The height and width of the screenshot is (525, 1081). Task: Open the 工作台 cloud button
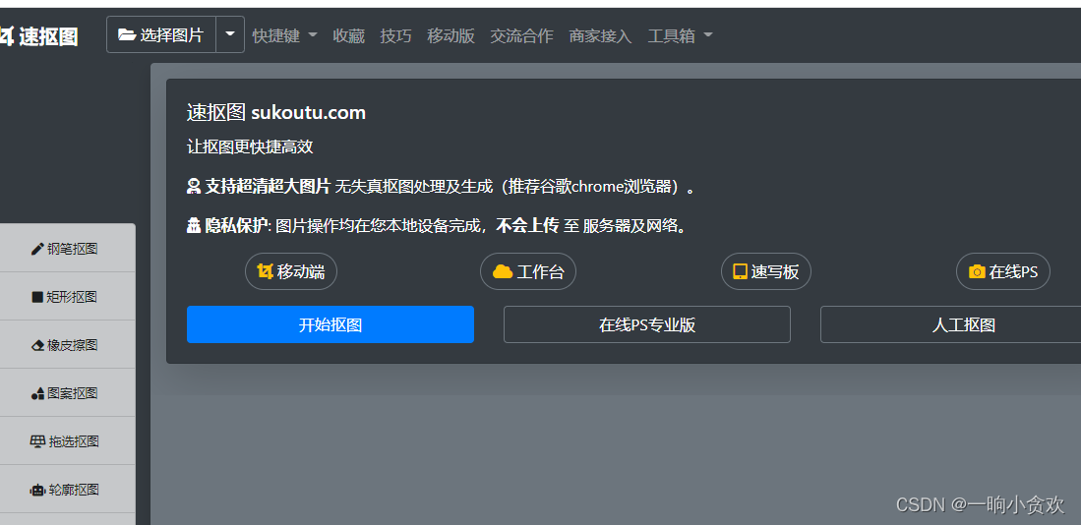pyautogui.click(x=528, y=271)
